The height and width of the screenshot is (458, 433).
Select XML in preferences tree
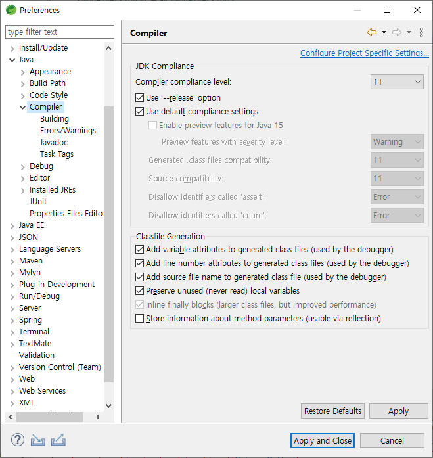27,403
